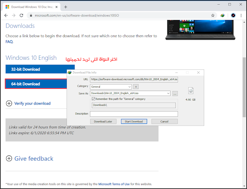This screenshot has height=189, width=247.
Task: Open a new browser tab
Action: click(66, 7)
